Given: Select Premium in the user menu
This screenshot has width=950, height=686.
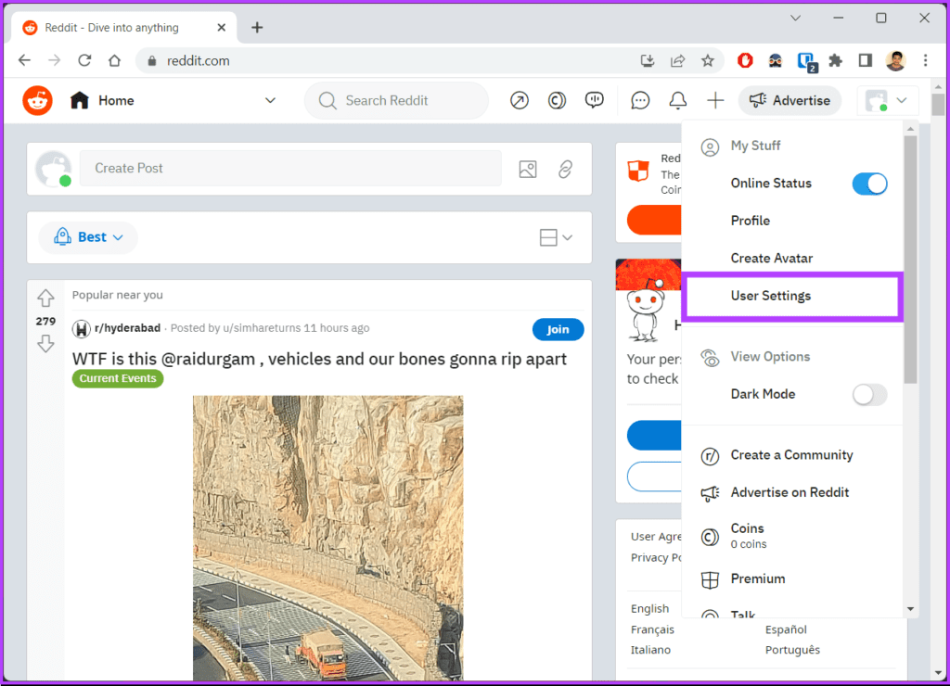Looking at the screenshot, I should point(758,578).
